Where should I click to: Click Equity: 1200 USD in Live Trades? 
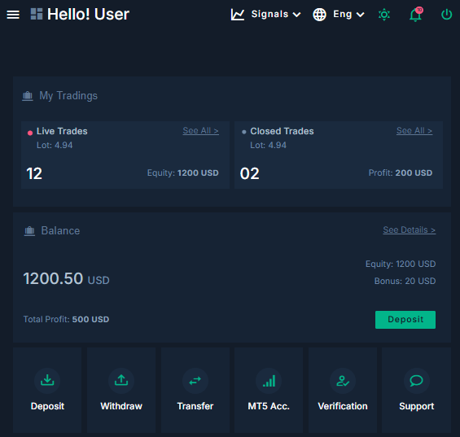point(182,173)
